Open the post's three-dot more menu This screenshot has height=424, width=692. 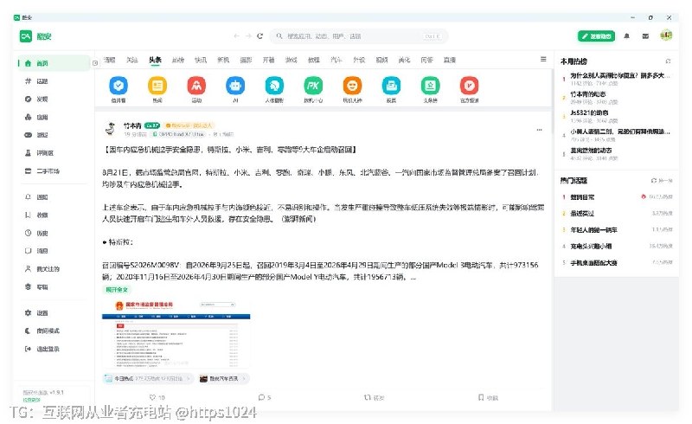(539, 130)
